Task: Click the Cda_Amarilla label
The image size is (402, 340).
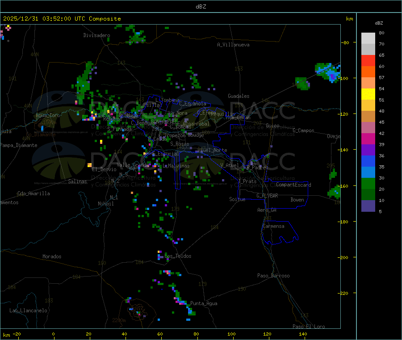Action: click(x=33, y=193)
